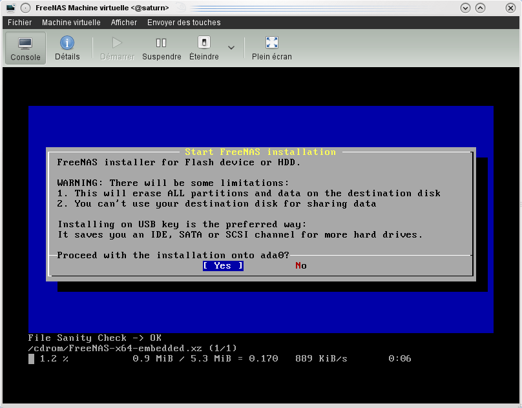
Task: Open the Envoyer des touches menu
Action: (183, 23)
